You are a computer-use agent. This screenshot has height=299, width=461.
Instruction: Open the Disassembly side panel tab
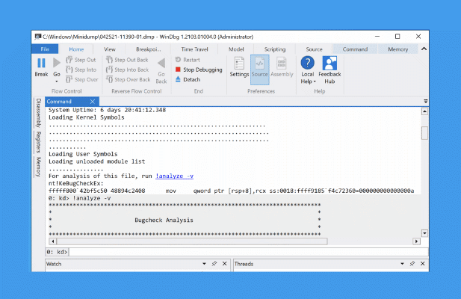(39, 113)
